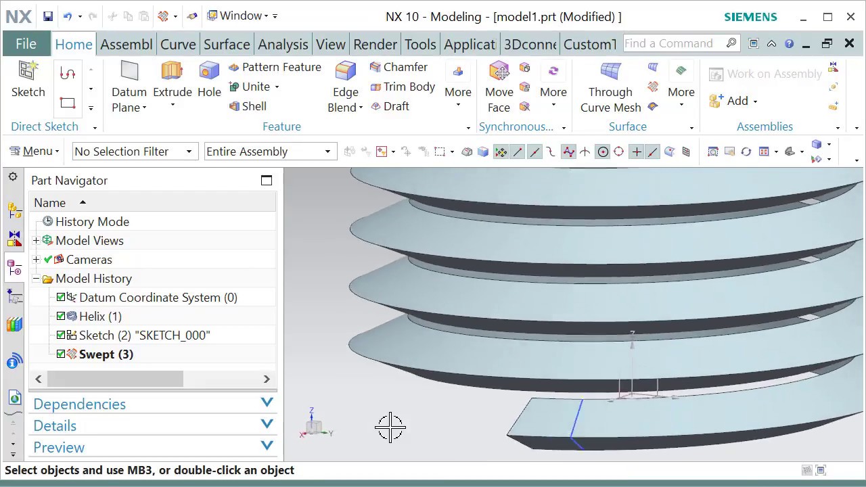This screenshot has width=866, height=487.
Task: Select the profile curve sketch tool
Action: [x=67, y=74]
